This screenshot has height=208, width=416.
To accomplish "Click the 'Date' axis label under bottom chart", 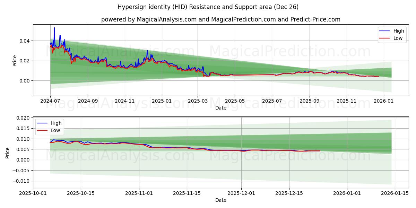I will click(x=221, y=200).
